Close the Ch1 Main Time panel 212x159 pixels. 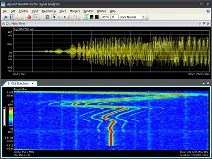(x=208, y=24)
